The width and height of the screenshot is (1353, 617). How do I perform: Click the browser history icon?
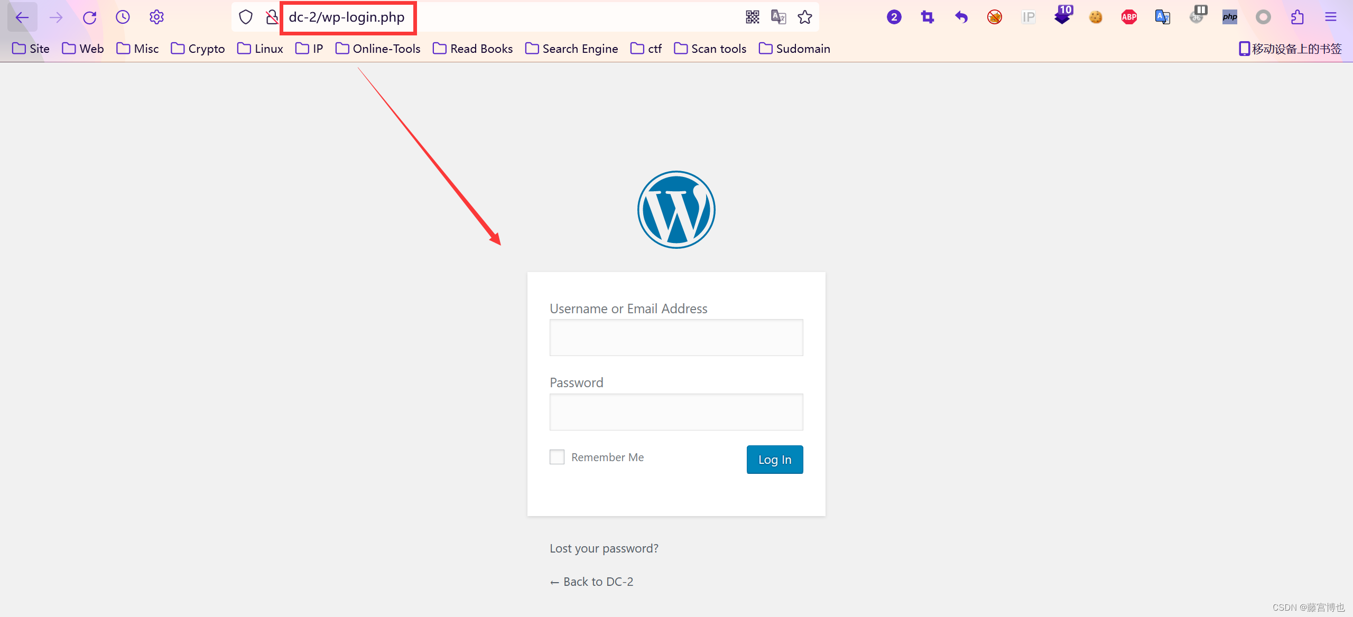[124, 17]
